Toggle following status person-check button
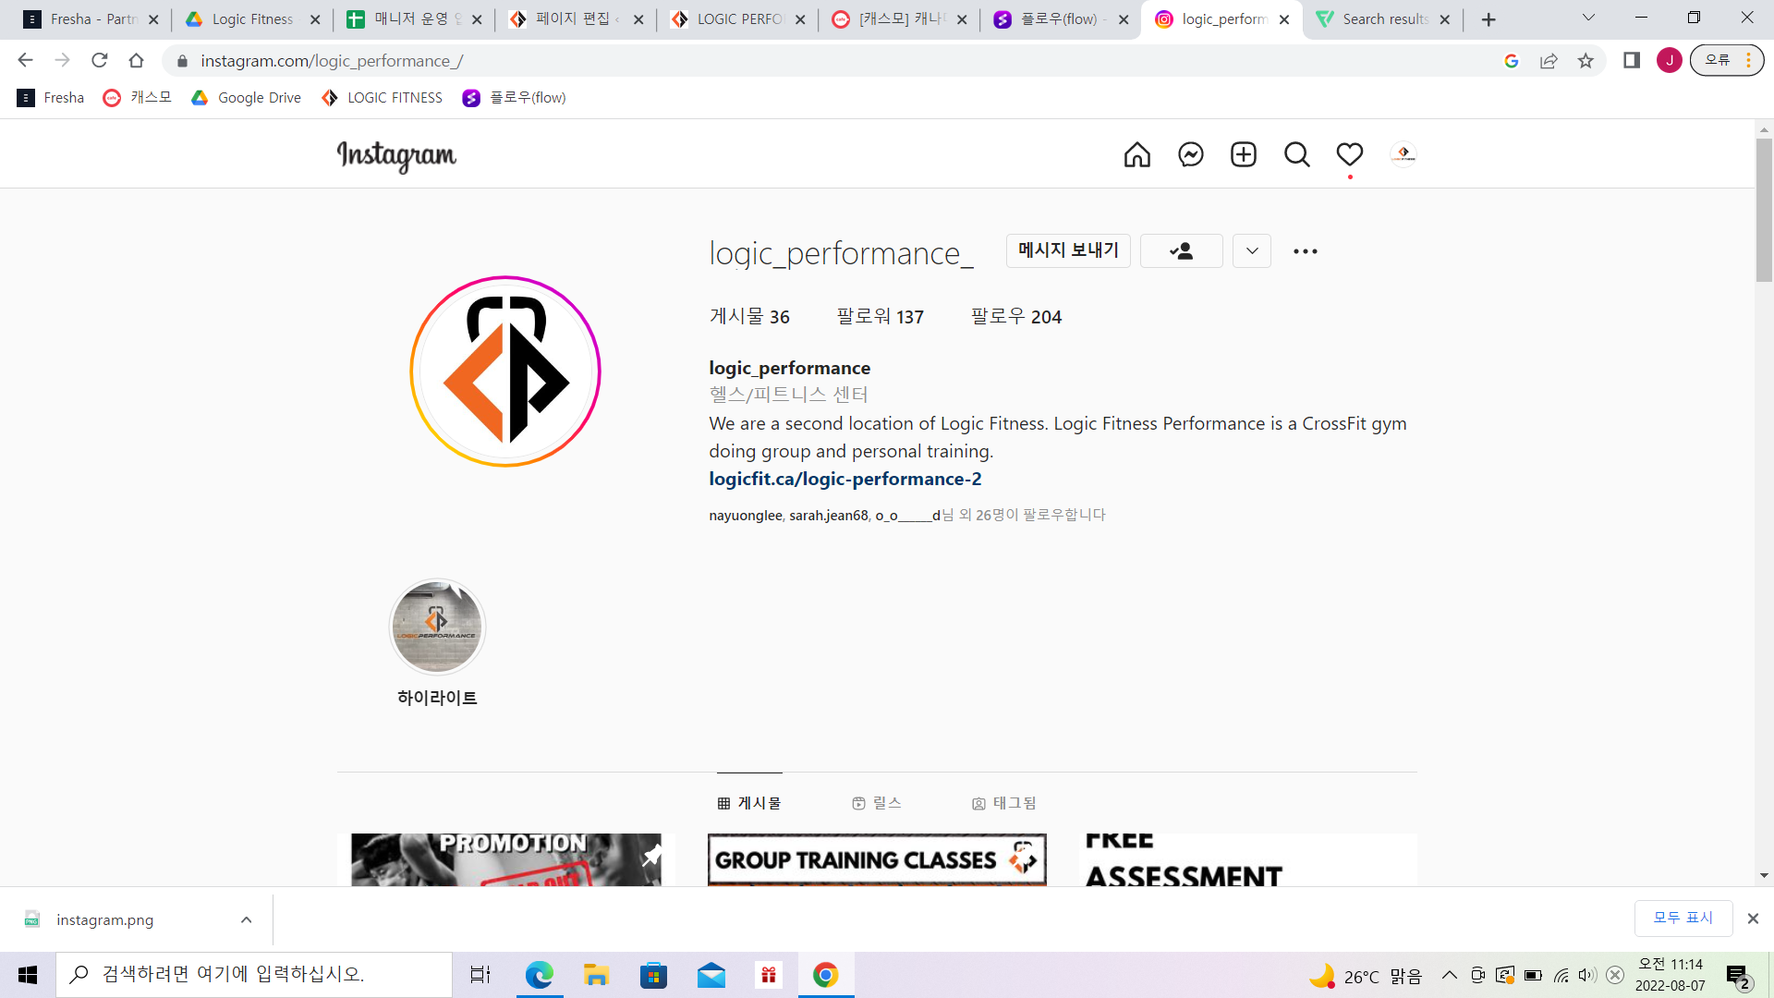 tap(1181, 251)
